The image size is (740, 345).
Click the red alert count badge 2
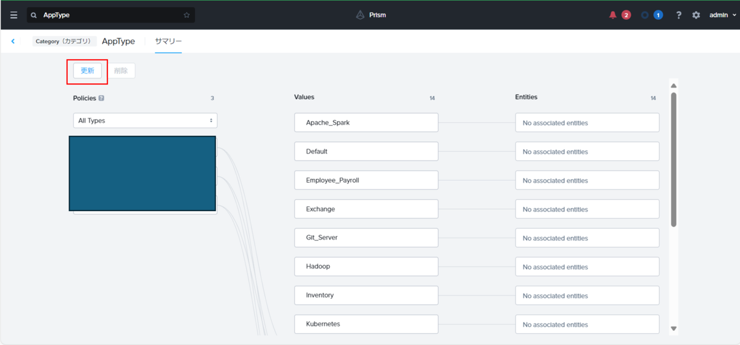click(626, 15)
